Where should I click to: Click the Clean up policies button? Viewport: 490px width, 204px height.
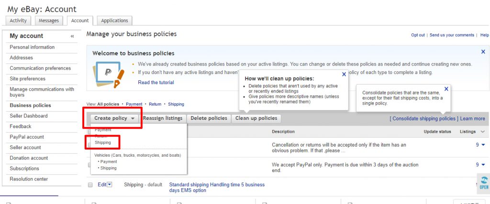(x=256, y=118)
